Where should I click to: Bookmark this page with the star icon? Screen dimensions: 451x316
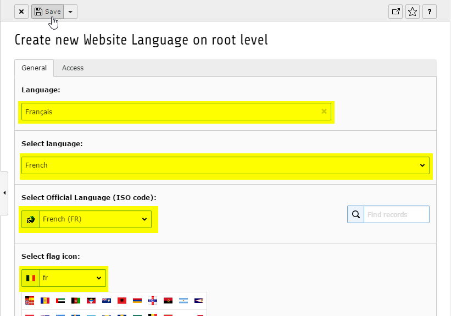pos(413,12)
